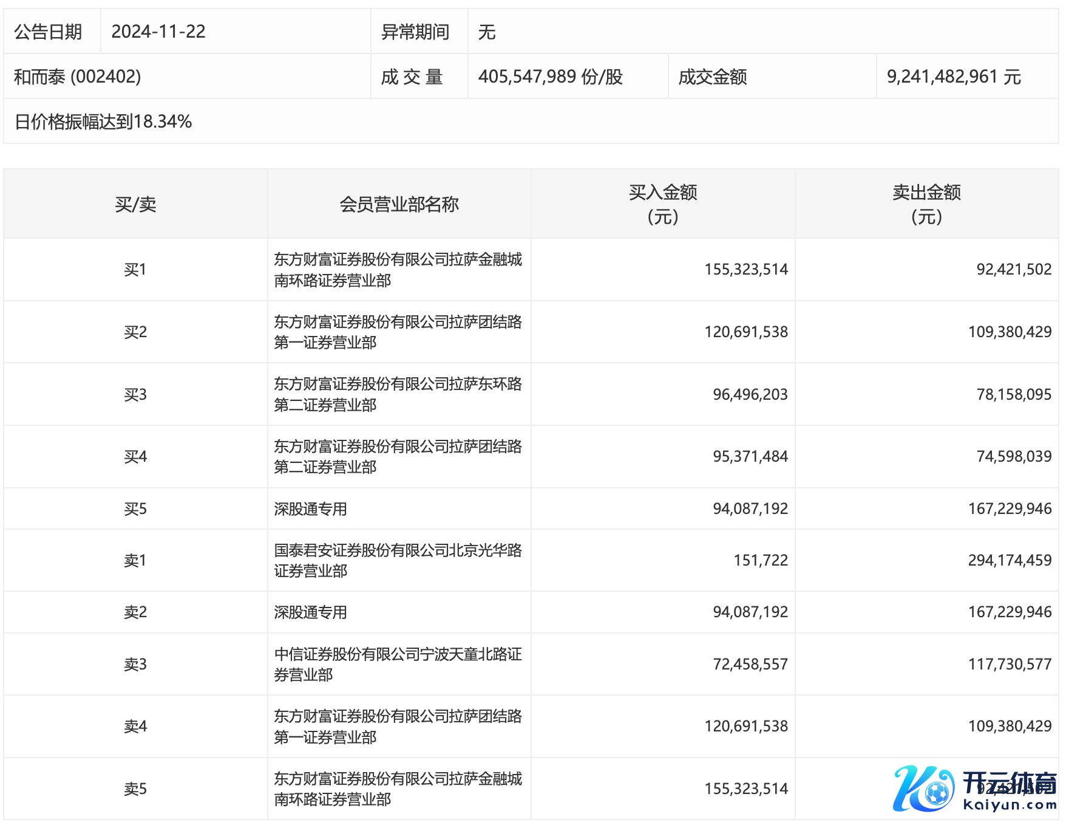Click the 深股通专用 entry in the 买5 row
Viewport: 1066px width, 825px height.
pyautogui.click(x=310, y=509)
